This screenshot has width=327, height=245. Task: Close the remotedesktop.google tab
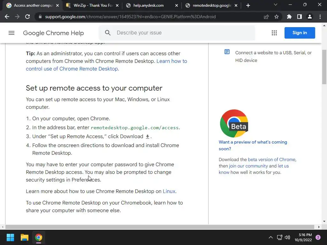[x=236, y=5]
